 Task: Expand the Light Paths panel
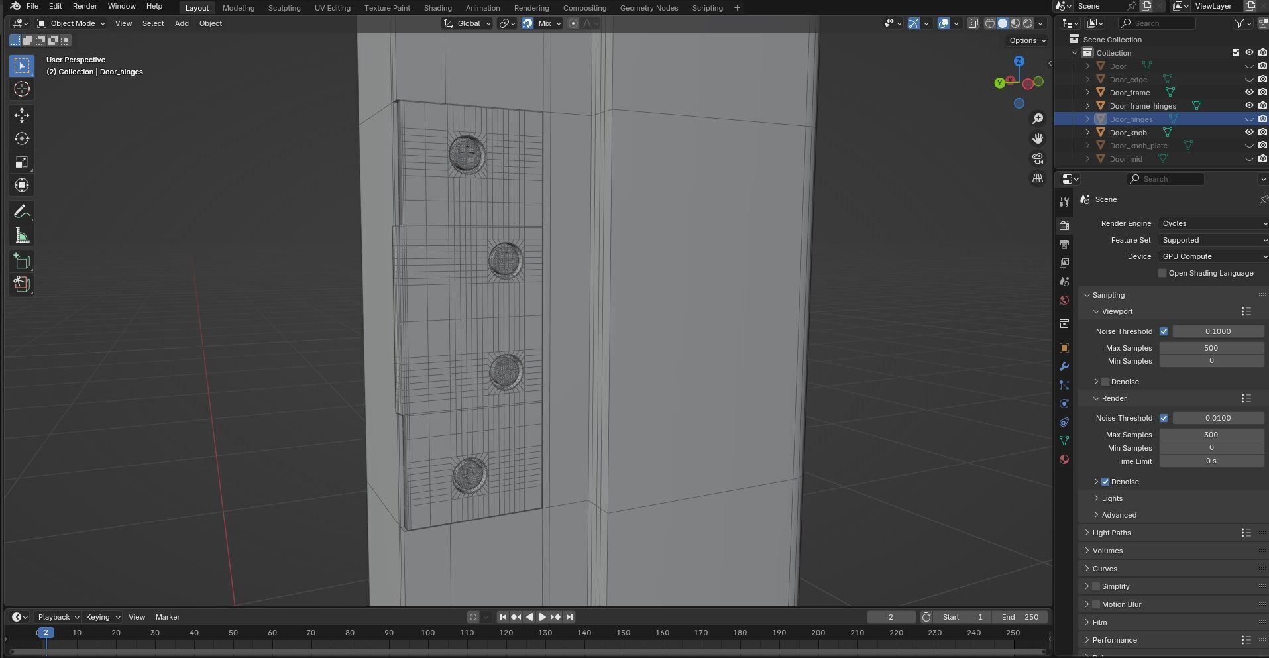(1111, 533)
